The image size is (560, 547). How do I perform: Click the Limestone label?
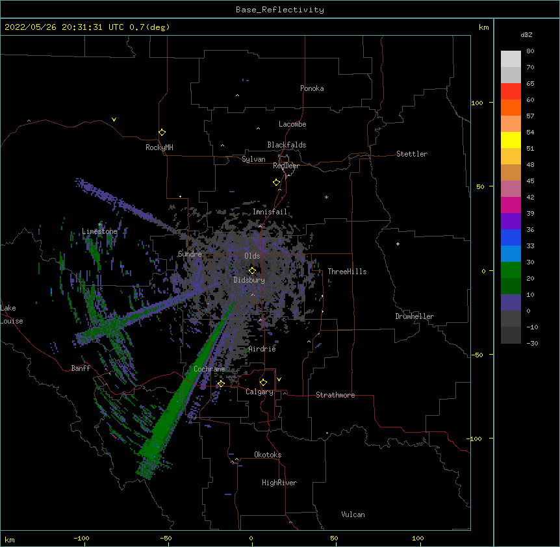point(99,231)
